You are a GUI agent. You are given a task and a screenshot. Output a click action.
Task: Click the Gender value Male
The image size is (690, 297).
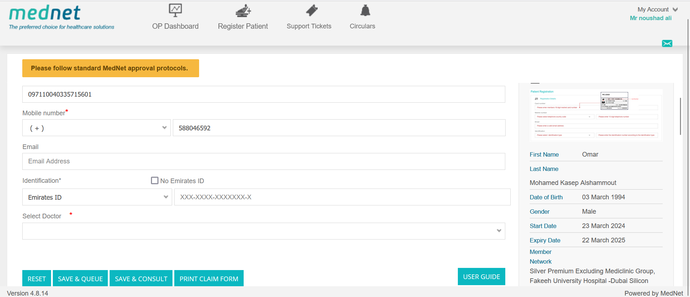pyautogui.click(x=589, y=212)
